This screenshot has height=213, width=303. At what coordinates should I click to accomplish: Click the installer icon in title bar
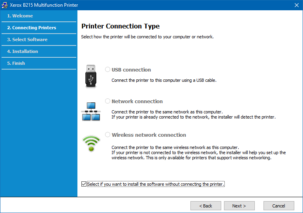click(4, 5)
